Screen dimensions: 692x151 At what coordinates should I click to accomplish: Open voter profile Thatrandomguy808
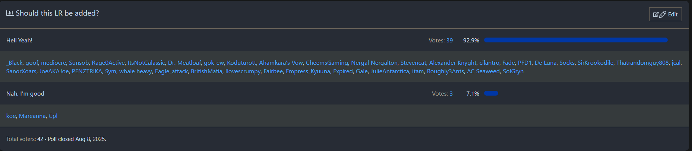click(642, 63)
